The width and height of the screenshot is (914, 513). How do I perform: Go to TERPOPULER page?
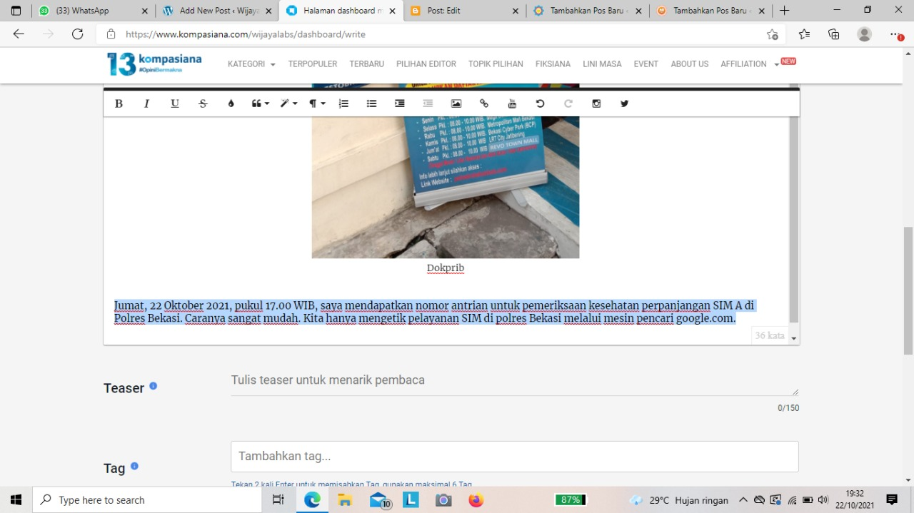click(x=313, y=64)
